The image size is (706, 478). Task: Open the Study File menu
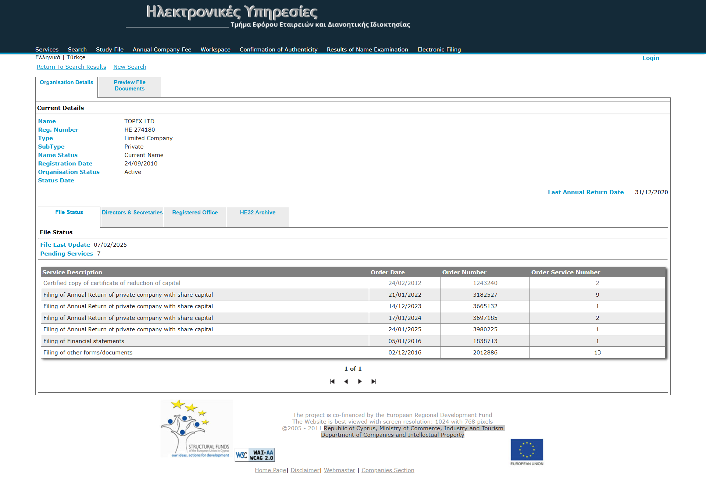pyautogui.click(x=110, y=49)
